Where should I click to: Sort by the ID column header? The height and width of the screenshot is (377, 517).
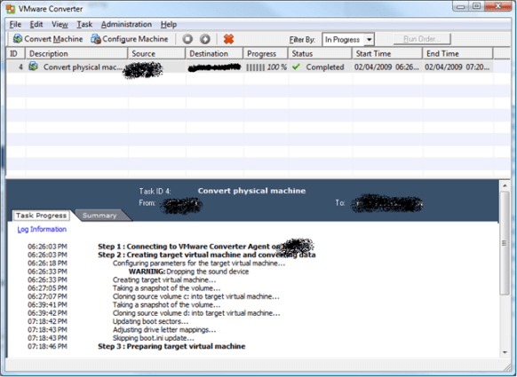(16, 53)
